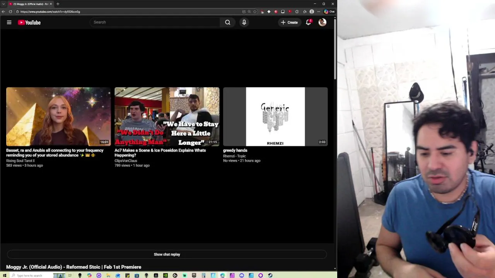Go back with the browser back arrow
The height and width of the screenshot is (278, 495).
[3, 12]
